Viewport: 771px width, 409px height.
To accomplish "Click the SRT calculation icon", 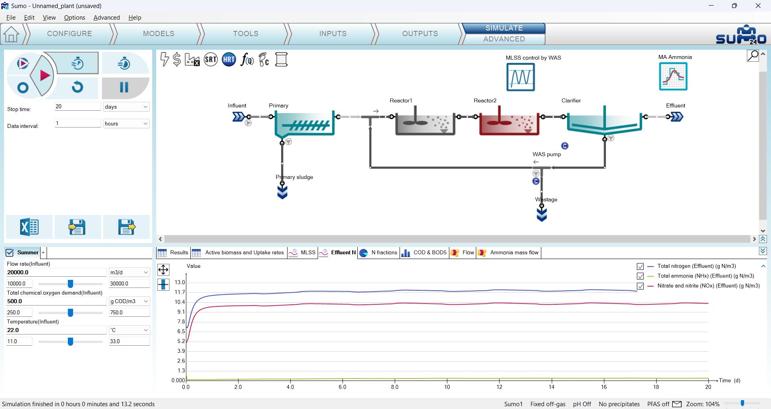I will [x=211, y=60].
